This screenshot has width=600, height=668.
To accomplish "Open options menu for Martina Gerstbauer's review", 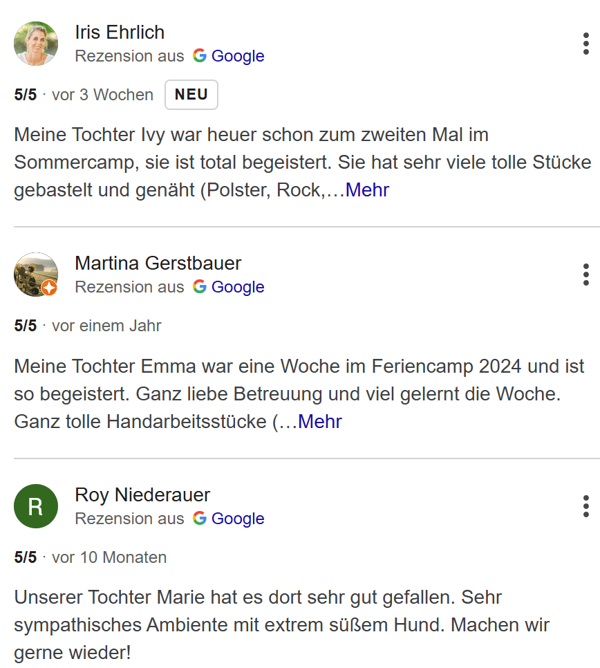I will [x=585, y=275].
